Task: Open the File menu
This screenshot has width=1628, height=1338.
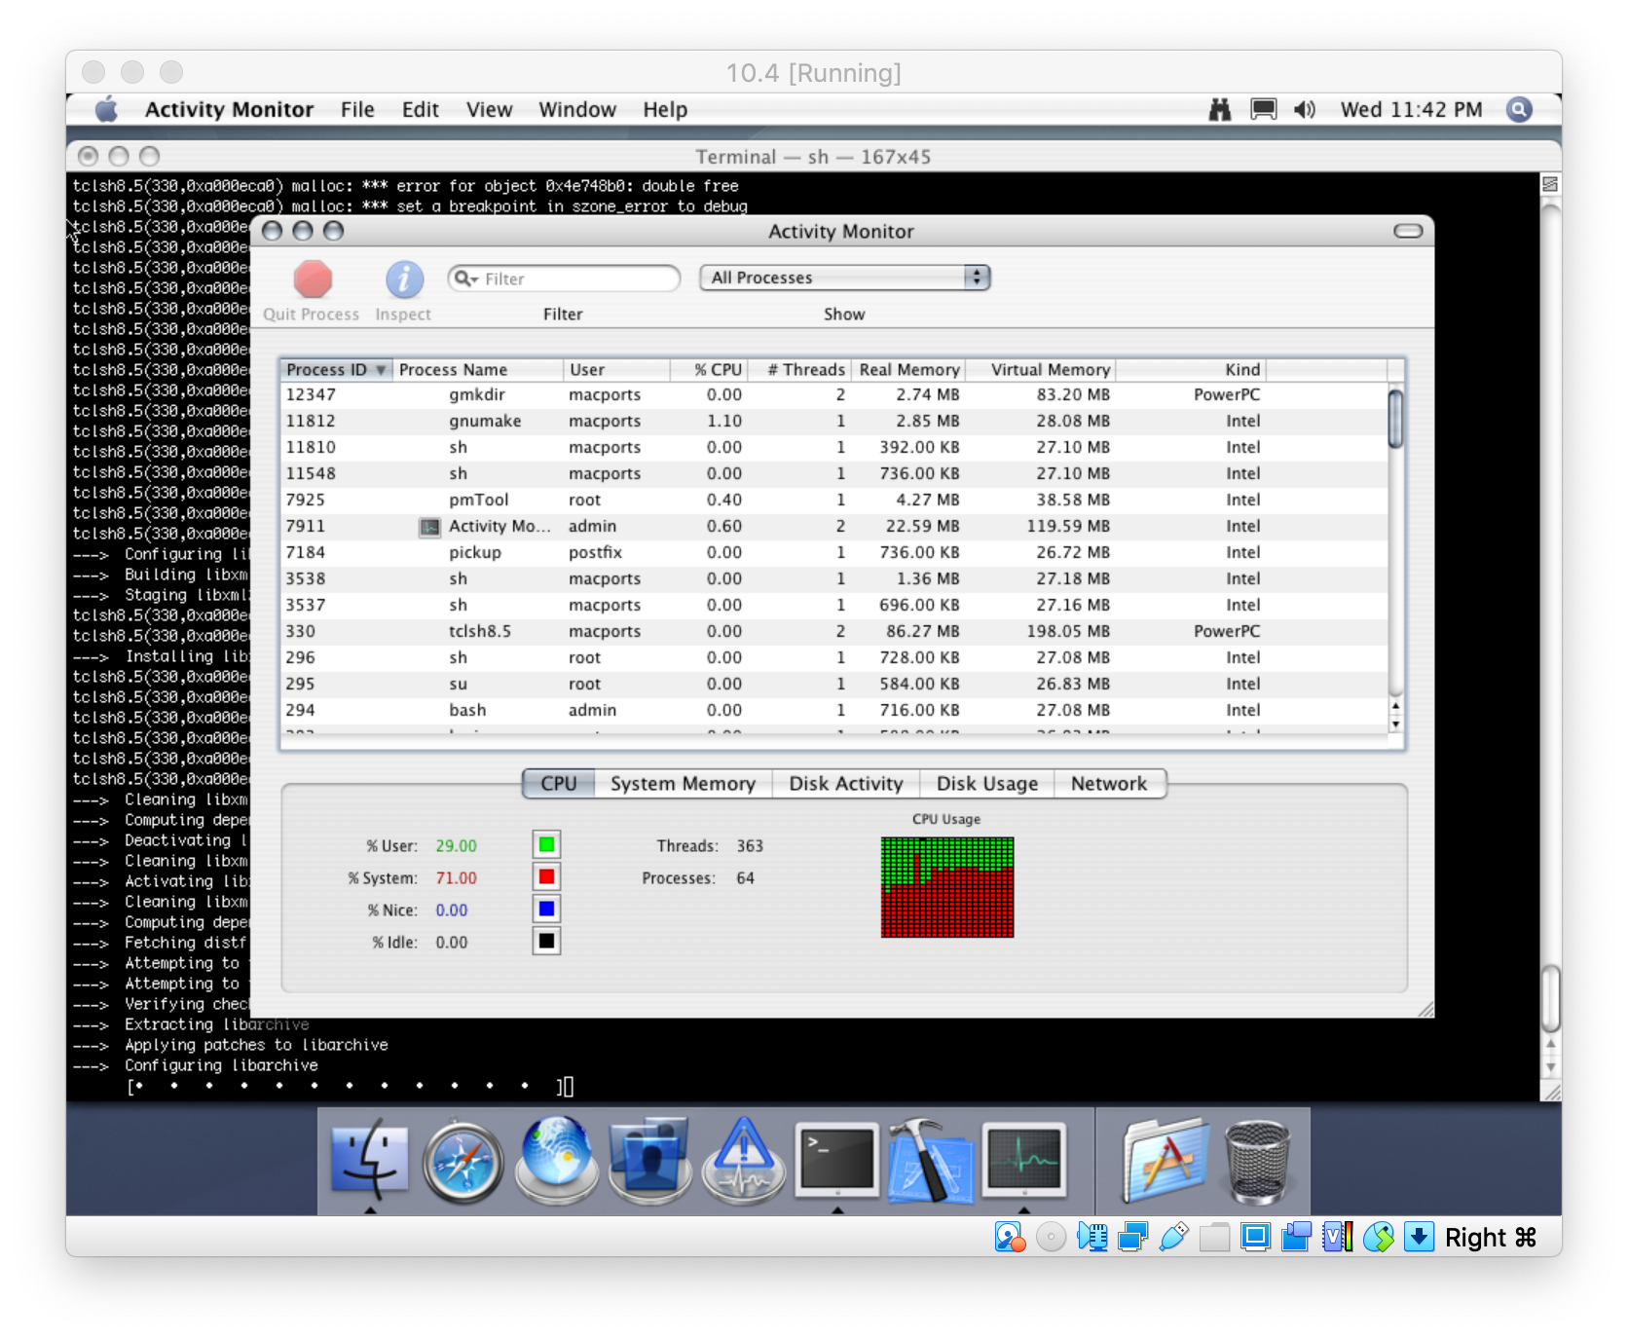Action: point(357,109)
